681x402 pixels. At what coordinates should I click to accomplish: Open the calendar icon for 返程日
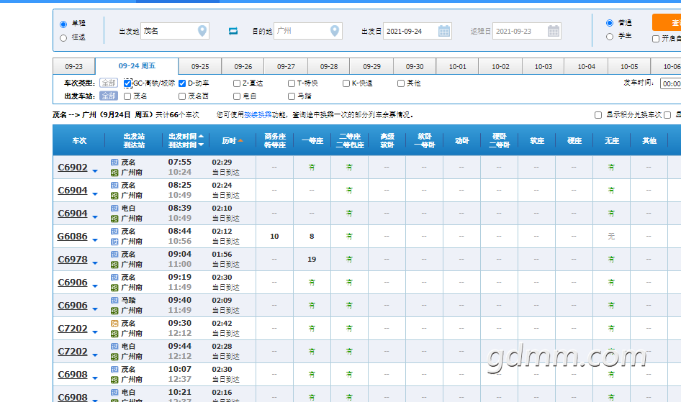(x=553, y=31)
